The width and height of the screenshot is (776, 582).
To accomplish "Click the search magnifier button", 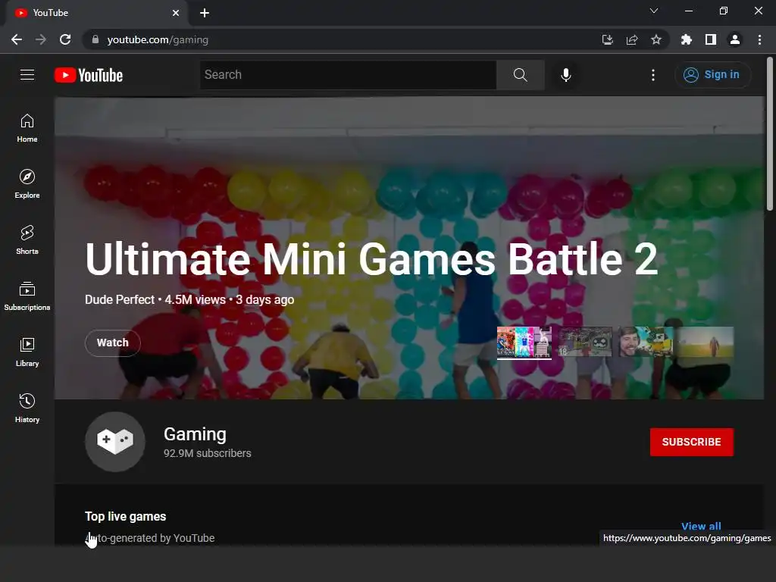I will 520,75.
